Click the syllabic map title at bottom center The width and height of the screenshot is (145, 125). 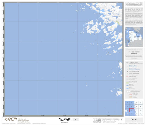pos(65,120)
